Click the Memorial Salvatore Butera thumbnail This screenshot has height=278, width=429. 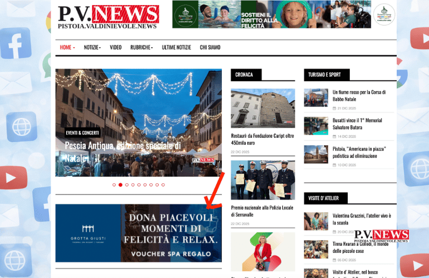(x=316, y=126)
